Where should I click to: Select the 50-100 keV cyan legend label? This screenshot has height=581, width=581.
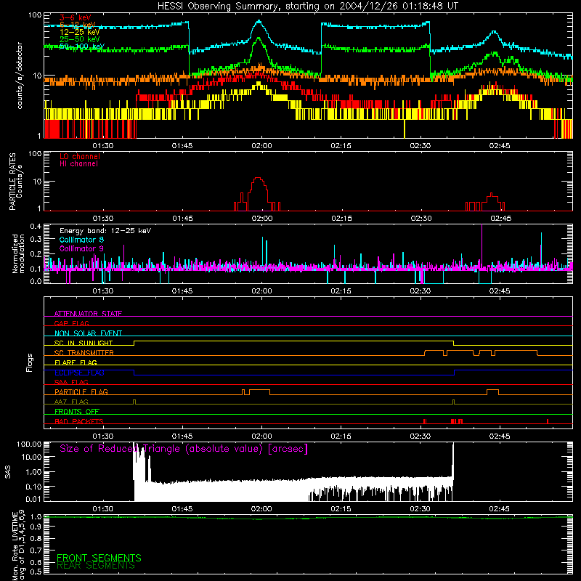(x=82, y=46)
